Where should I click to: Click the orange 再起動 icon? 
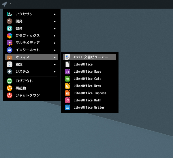[x=10, y=88]
